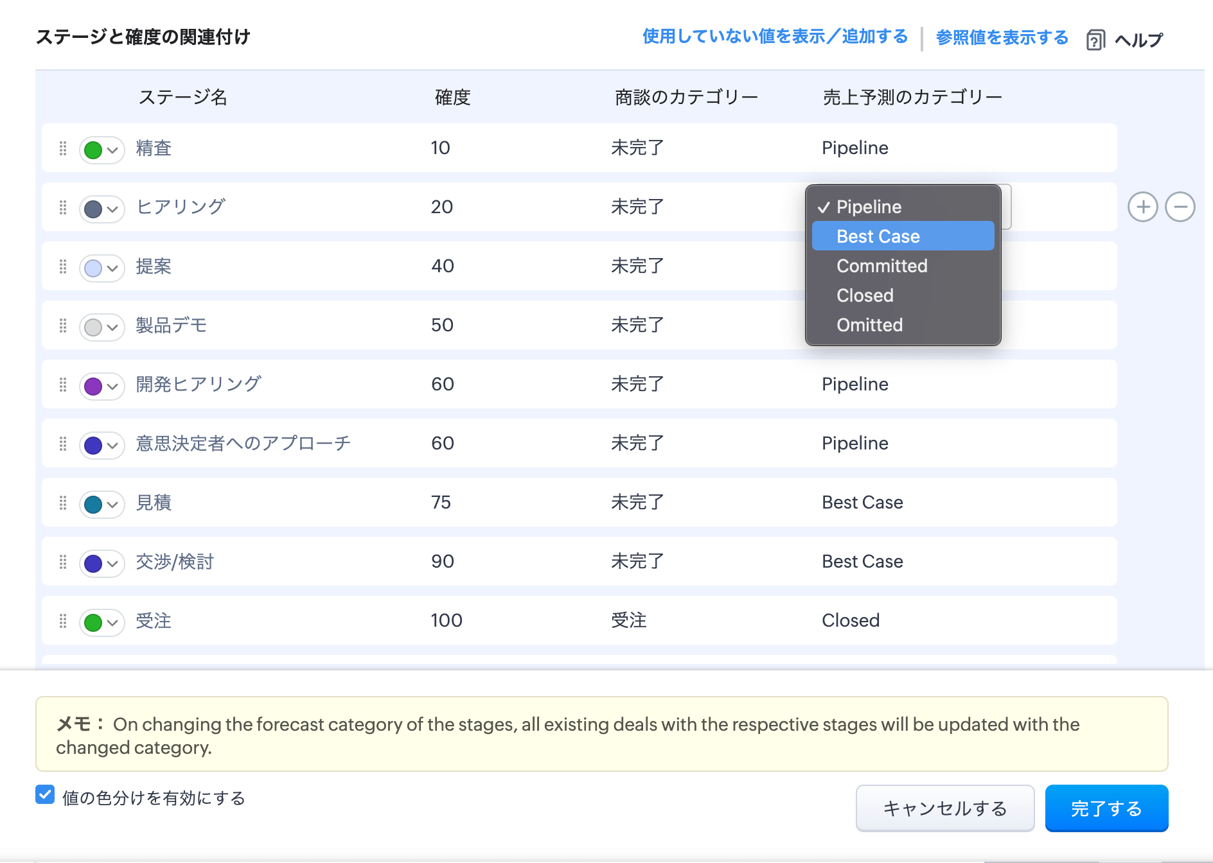Viewport: 1213px width, 863px height.
Task: Open the color dropdown for 製品デモ
Action: 102,327
